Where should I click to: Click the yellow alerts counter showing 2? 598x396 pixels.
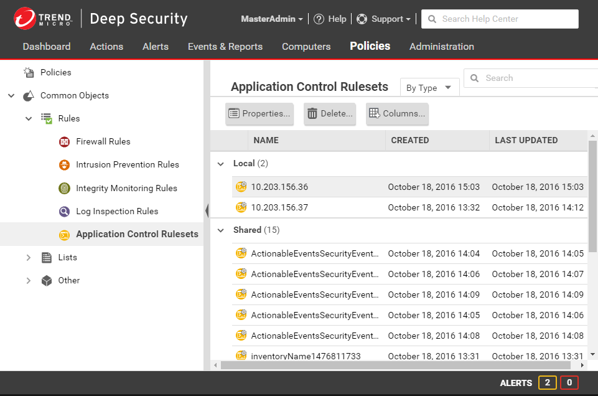click(548, 383)
